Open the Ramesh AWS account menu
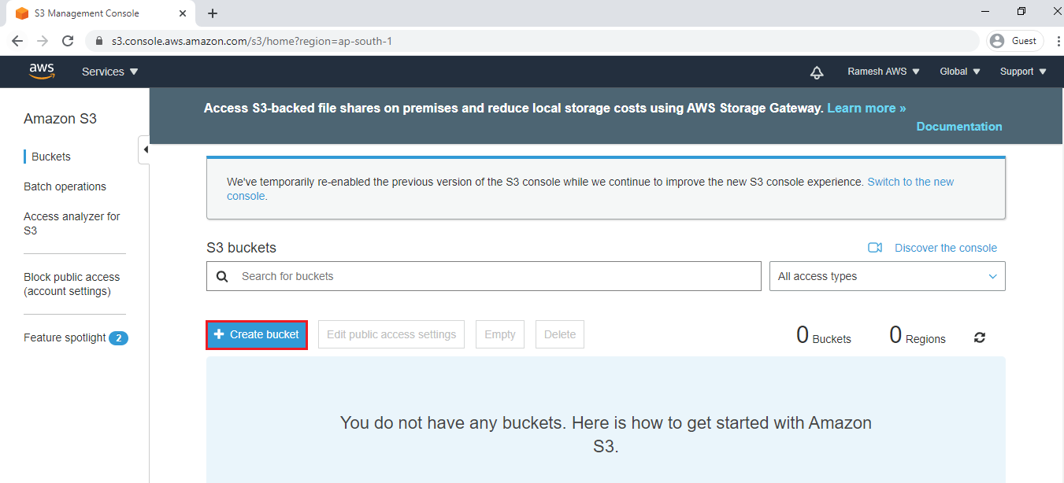The width and height of the screenshot is (1064, 483). click(x=883, y=72)
